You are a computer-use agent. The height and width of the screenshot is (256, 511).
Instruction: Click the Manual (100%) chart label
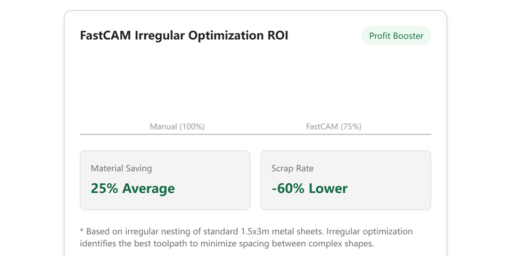pyautogui.click(x=177, y=126)
